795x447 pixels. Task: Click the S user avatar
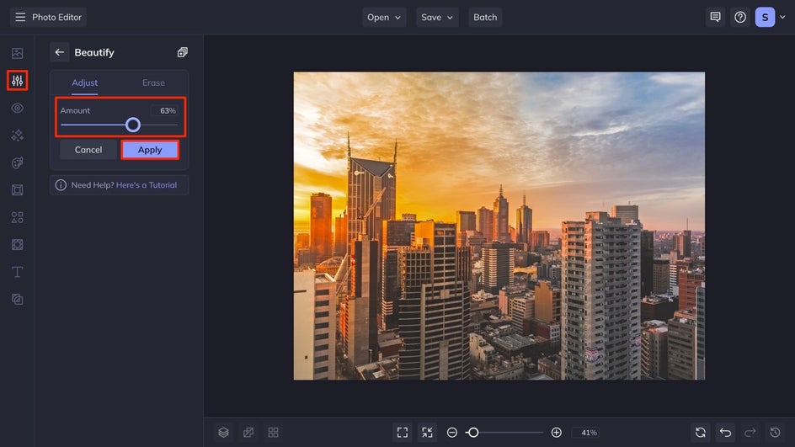click(765, 17)
